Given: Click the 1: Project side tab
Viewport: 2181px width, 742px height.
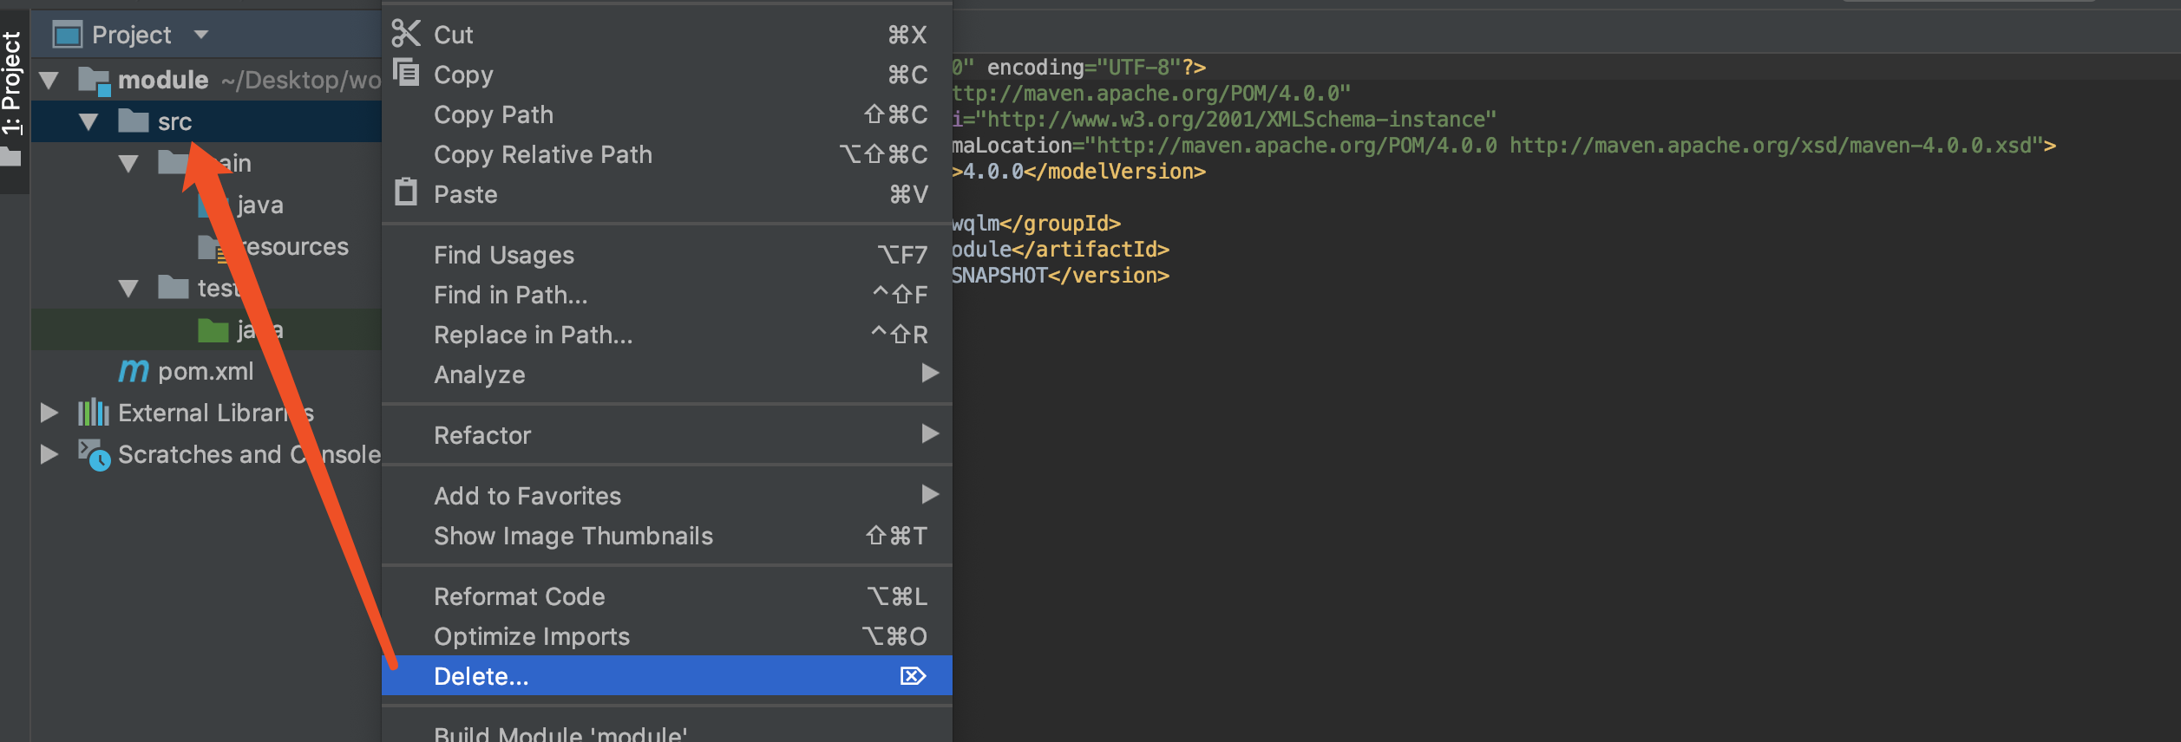Looking at the screenshot, I should click(x=12, y=82).
